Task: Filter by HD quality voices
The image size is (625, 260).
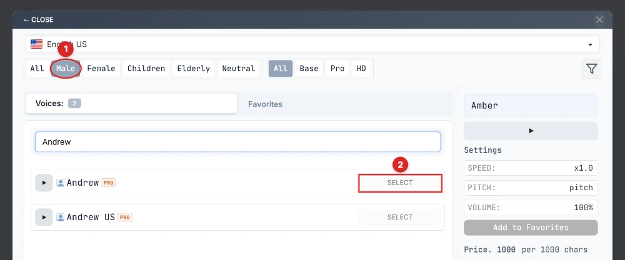Action: (x=361, y=69)
